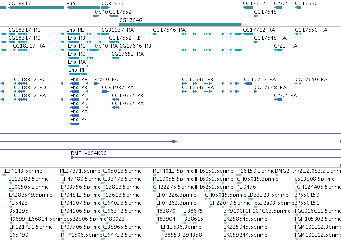Viewport: 341px width, 241px height.
Task: Select the long CG17646 gene bar
Action: (x=181, y=24)
